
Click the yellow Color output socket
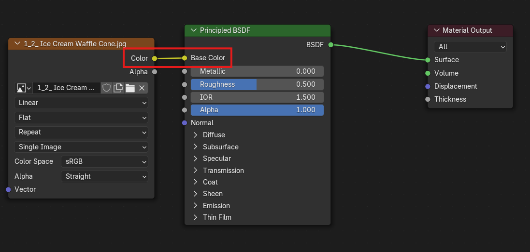[x=155, y=58]
